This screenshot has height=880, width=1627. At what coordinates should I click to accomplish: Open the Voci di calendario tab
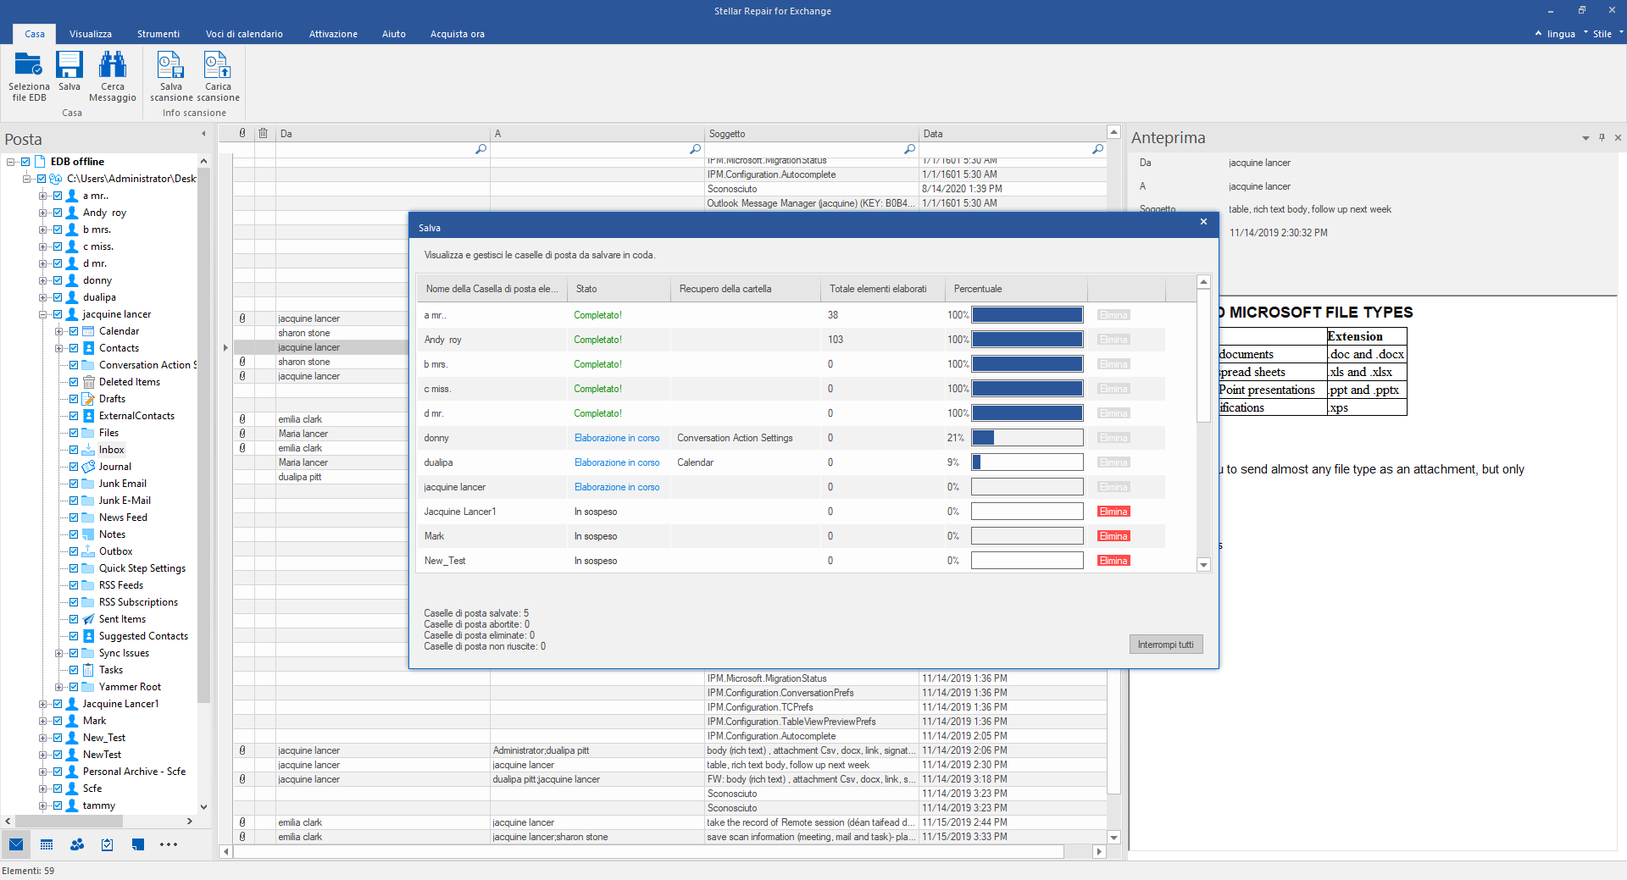click(244, 34)
